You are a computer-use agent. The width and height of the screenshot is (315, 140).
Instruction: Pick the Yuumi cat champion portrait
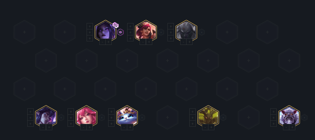click(x=127, y=117)
